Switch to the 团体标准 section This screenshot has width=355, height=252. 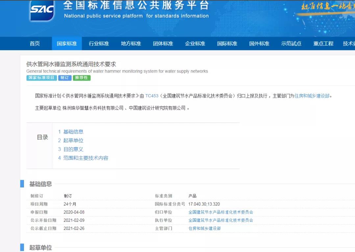[163, 43]
